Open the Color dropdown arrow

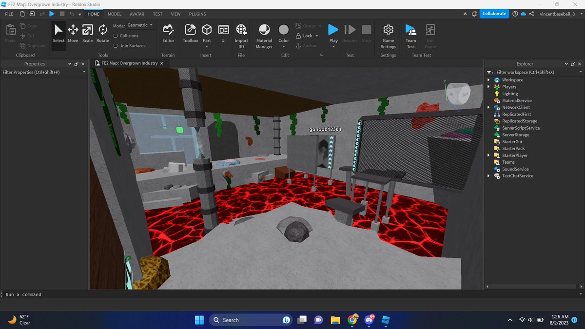[284, 47]
